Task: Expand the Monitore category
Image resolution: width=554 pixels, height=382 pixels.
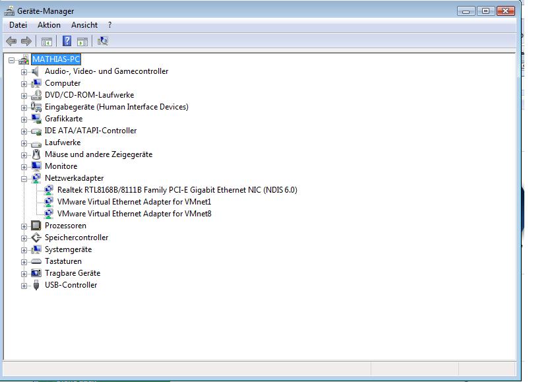Action: tap(24, 167)
